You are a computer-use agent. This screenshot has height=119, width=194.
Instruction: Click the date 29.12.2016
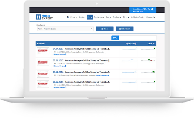(58, 72)
